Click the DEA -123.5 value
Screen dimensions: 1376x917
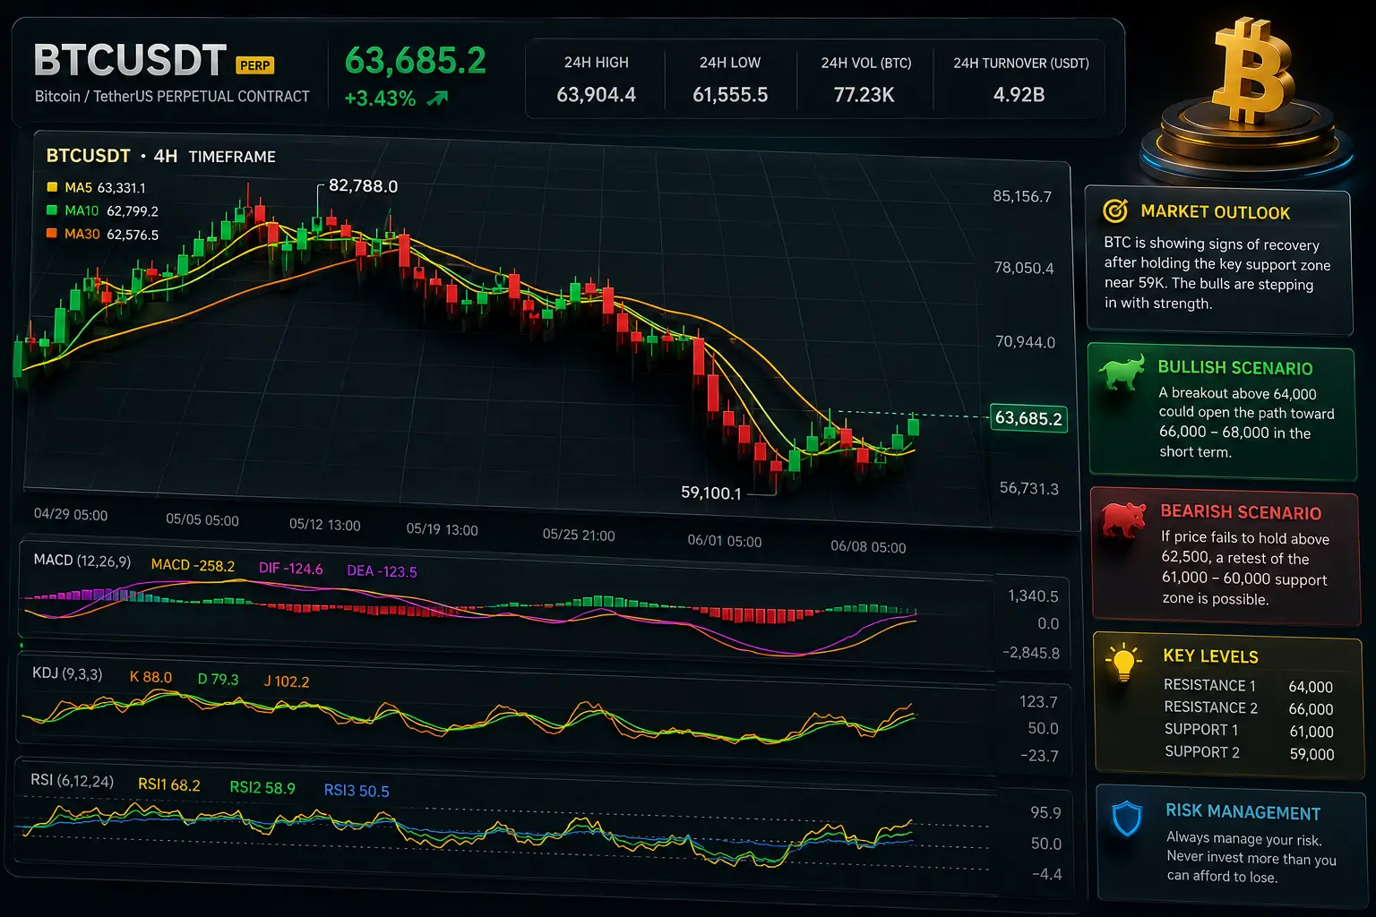coord(382,571)
